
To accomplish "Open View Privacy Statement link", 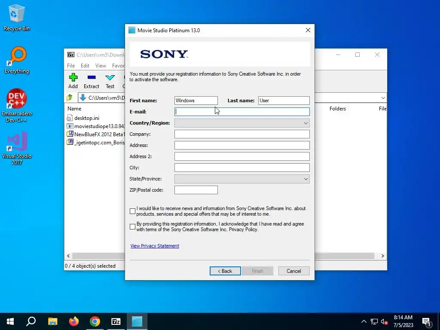I will pyautogui.click(x=155, y=246).
